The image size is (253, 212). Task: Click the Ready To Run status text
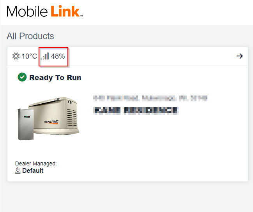pyautogui.click(x=55, y=78)
